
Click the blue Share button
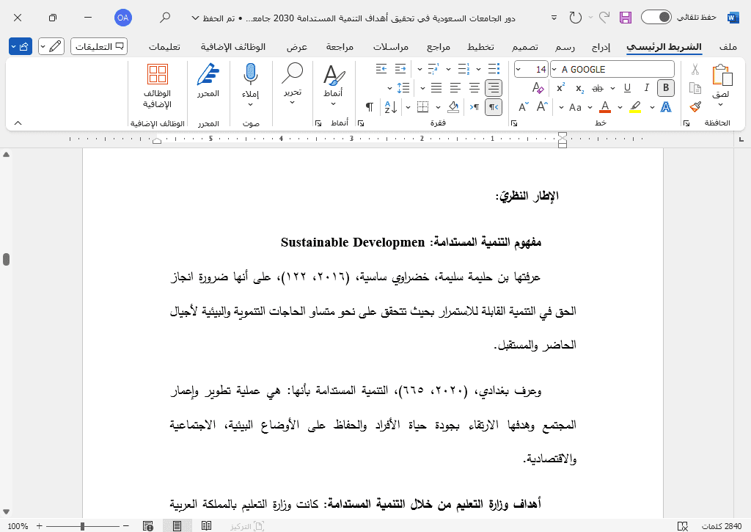click(21, 46)
